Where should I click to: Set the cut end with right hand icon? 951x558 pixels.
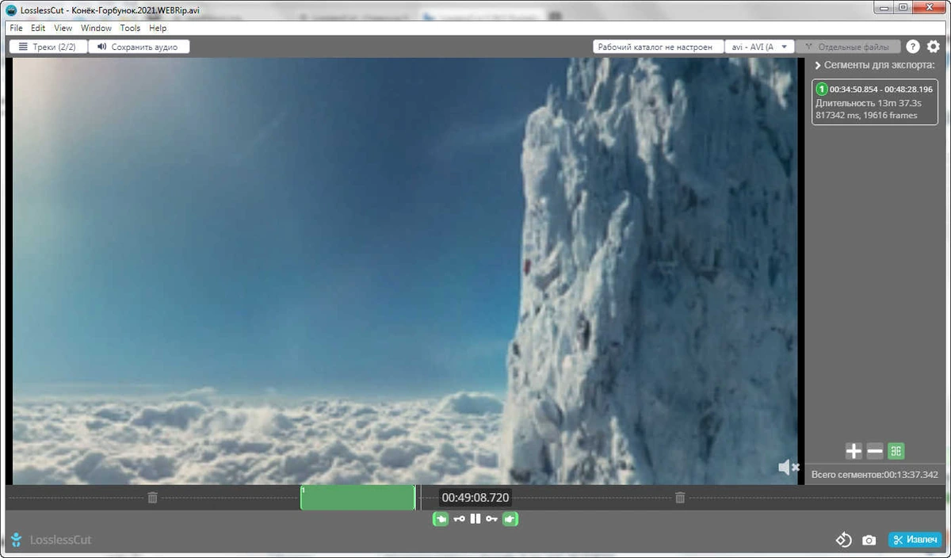point(510,518)
